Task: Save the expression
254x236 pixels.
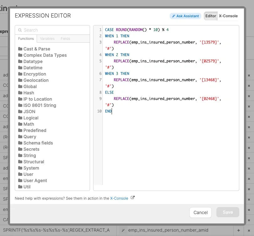Action: pos(228,212)
